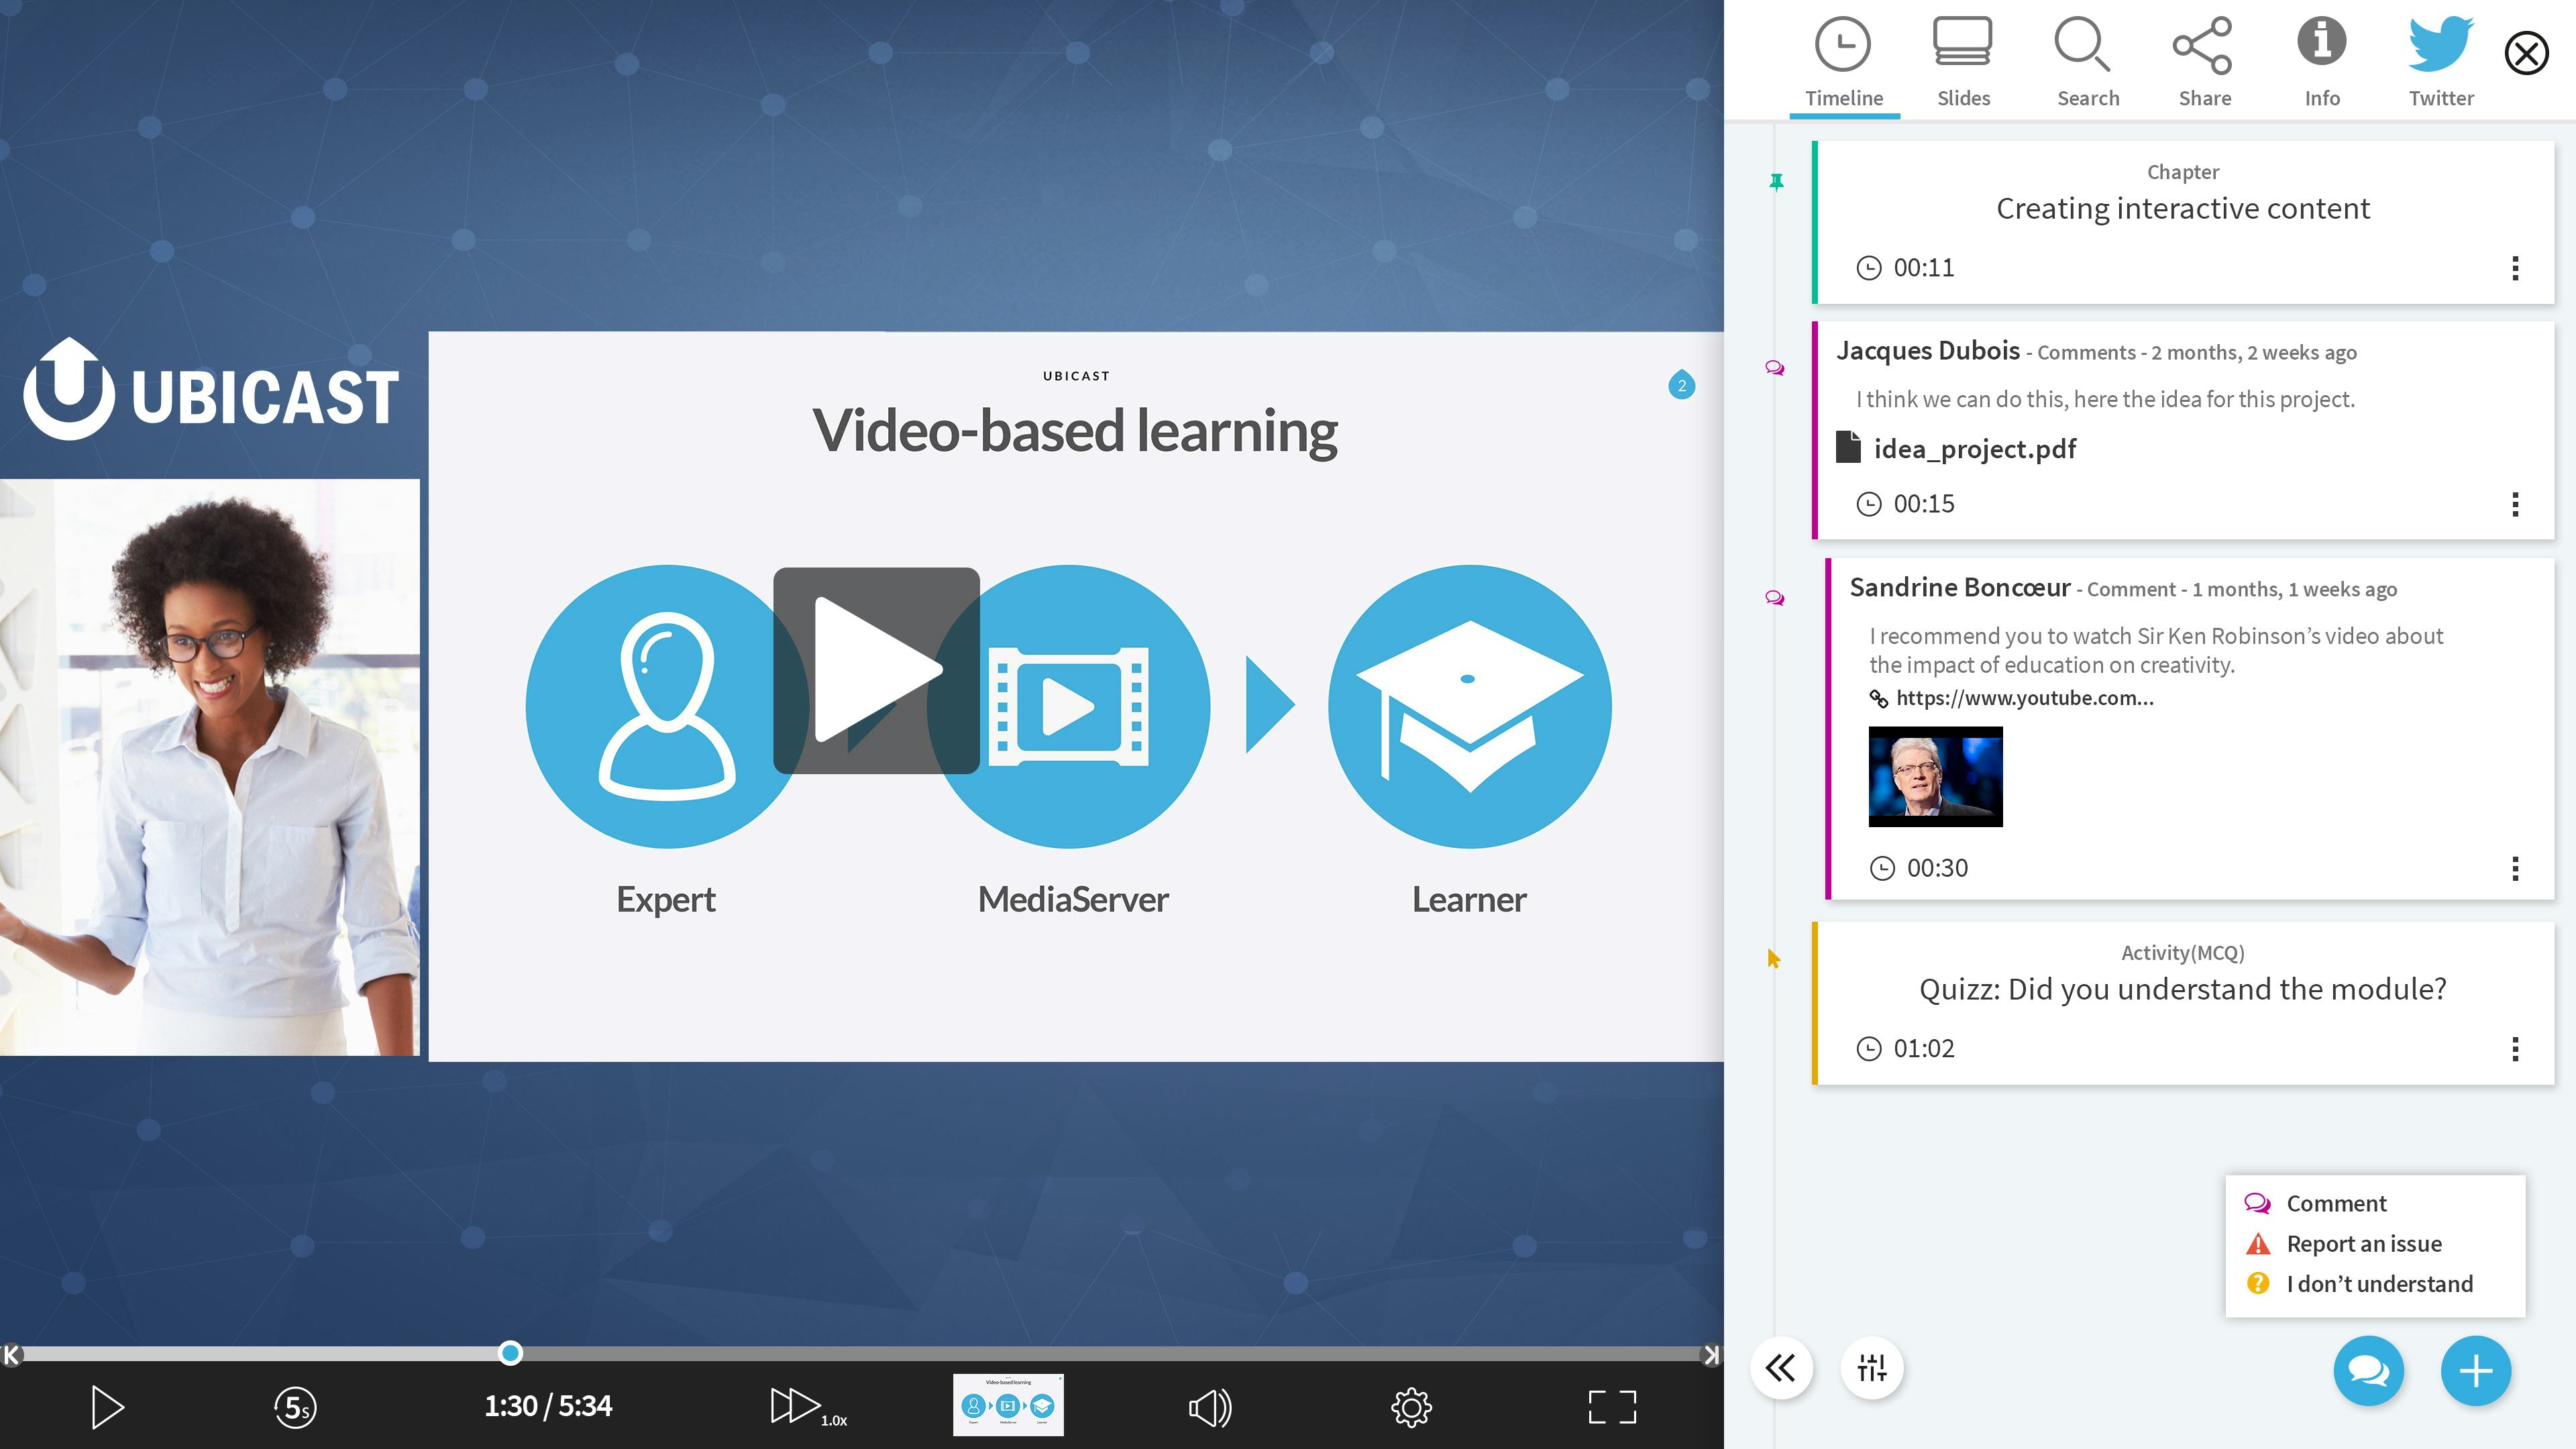Click the Ken Robinson video thumbnail
Viewport: 2576px width, 1449px height.
click(1935, 776)
